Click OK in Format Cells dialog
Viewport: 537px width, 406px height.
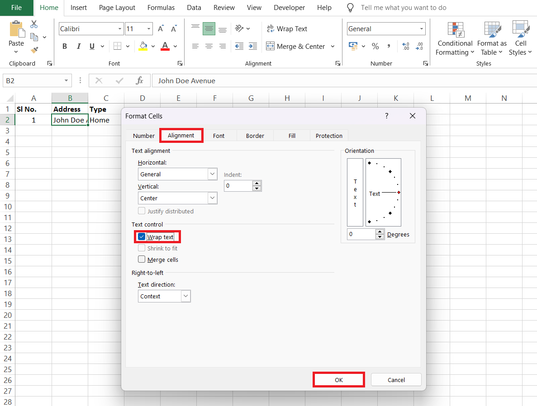(339, 380)
